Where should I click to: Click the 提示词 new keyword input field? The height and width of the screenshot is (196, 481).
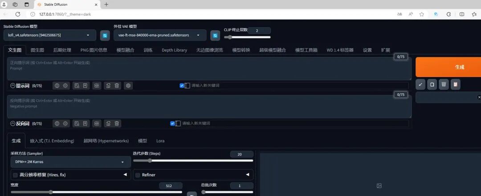coord(299,86)
